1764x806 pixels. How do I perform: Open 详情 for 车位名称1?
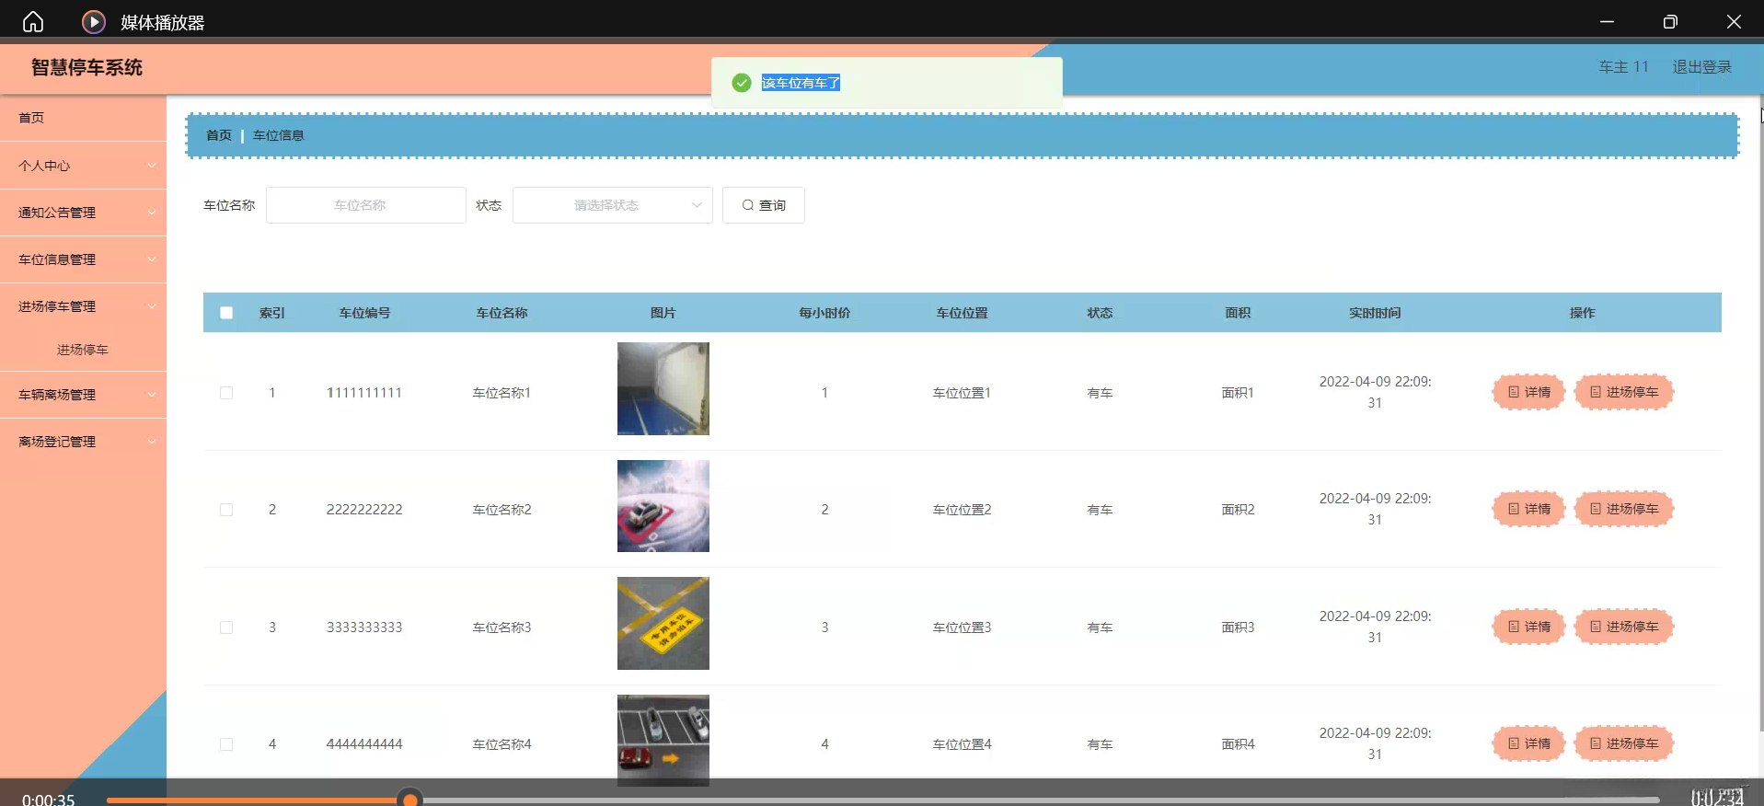[x=1528, y=392]
